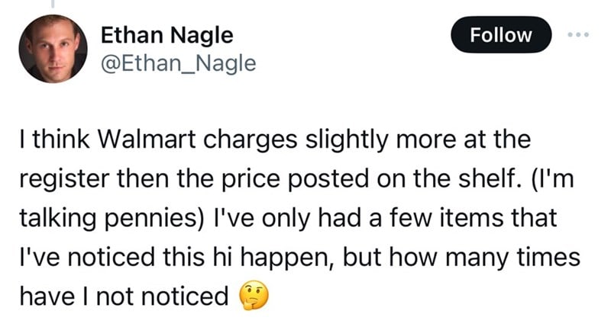Click Ethan Nagle's profile picture
This screenshot has height=330, width=611.
(x=52, y=50)
